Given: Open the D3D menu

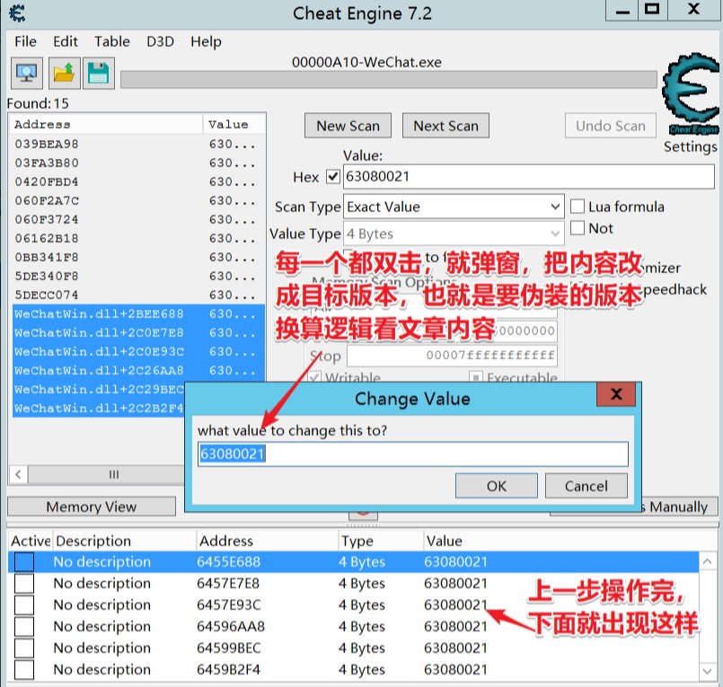Looking at the screenshot, I should point(161,41).
